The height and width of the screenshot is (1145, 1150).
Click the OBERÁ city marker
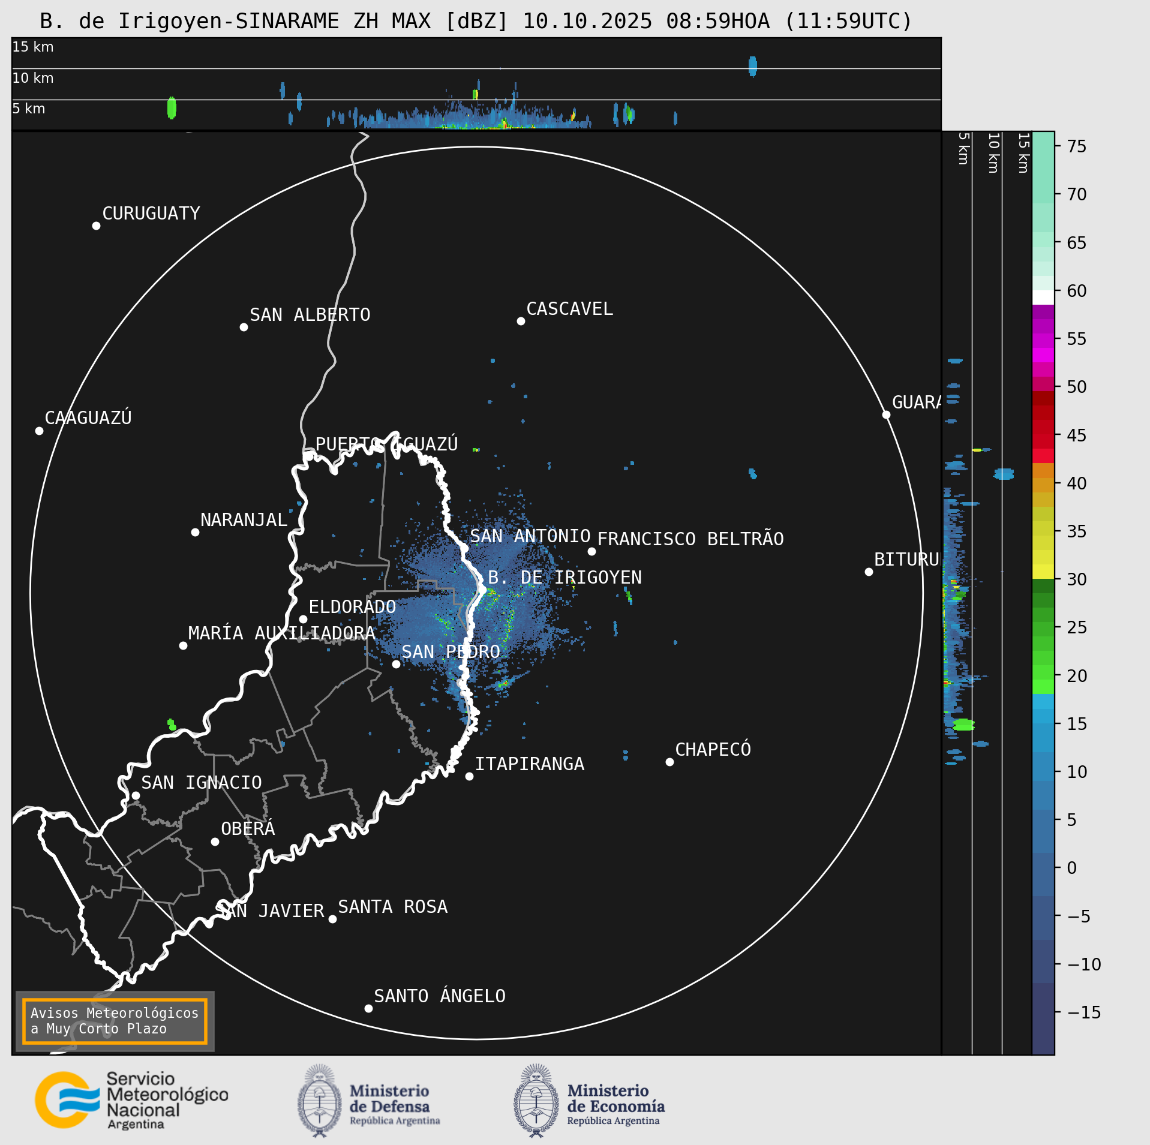click(x=215, y=842)
